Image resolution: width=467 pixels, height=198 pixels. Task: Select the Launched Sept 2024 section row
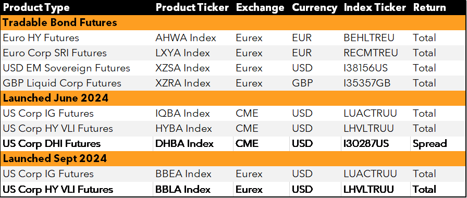(x=233, y=159)
